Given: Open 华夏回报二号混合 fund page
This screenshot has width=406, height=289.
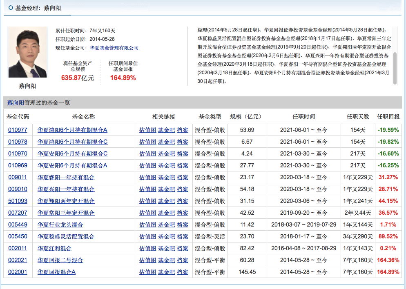Looking at the screenshot, I should 60,260.
